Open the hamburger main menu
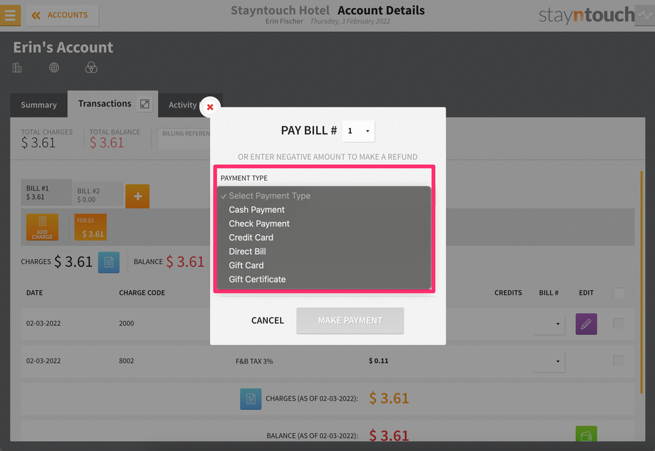Viewport: 655px width, 451px height. point(10,16)
